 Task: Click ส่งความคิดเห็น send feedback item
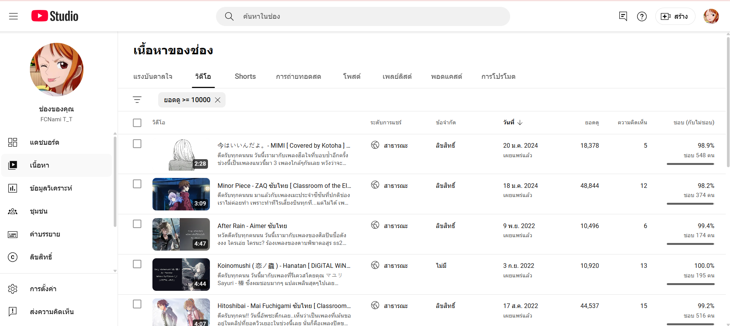pyautogui.click(x=57, y=312)
